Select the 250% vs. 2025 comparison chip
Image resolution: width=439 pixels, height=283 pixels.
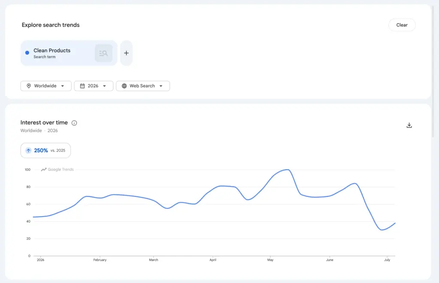[x=45, y=150]
